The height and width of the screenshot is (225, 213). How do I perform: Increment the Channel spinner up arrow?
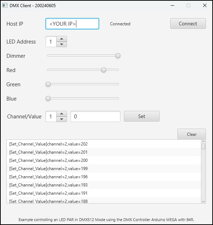point(62,114)
